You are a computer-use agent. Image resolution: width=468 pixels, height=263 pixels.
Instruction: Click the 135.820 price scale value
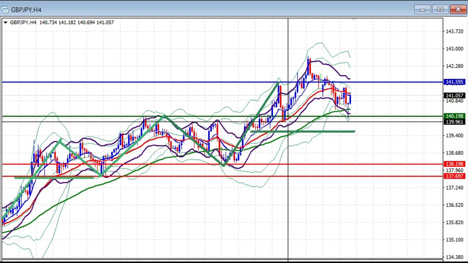(x=454, y=222)
